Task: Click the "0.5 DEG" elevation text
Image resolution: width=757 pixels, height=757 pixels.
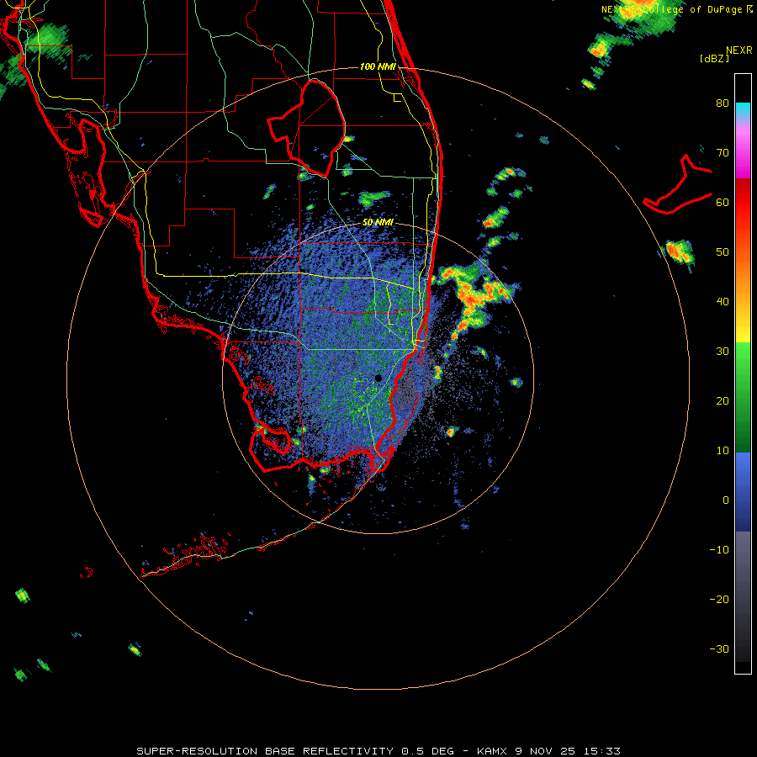Action: 428,751
